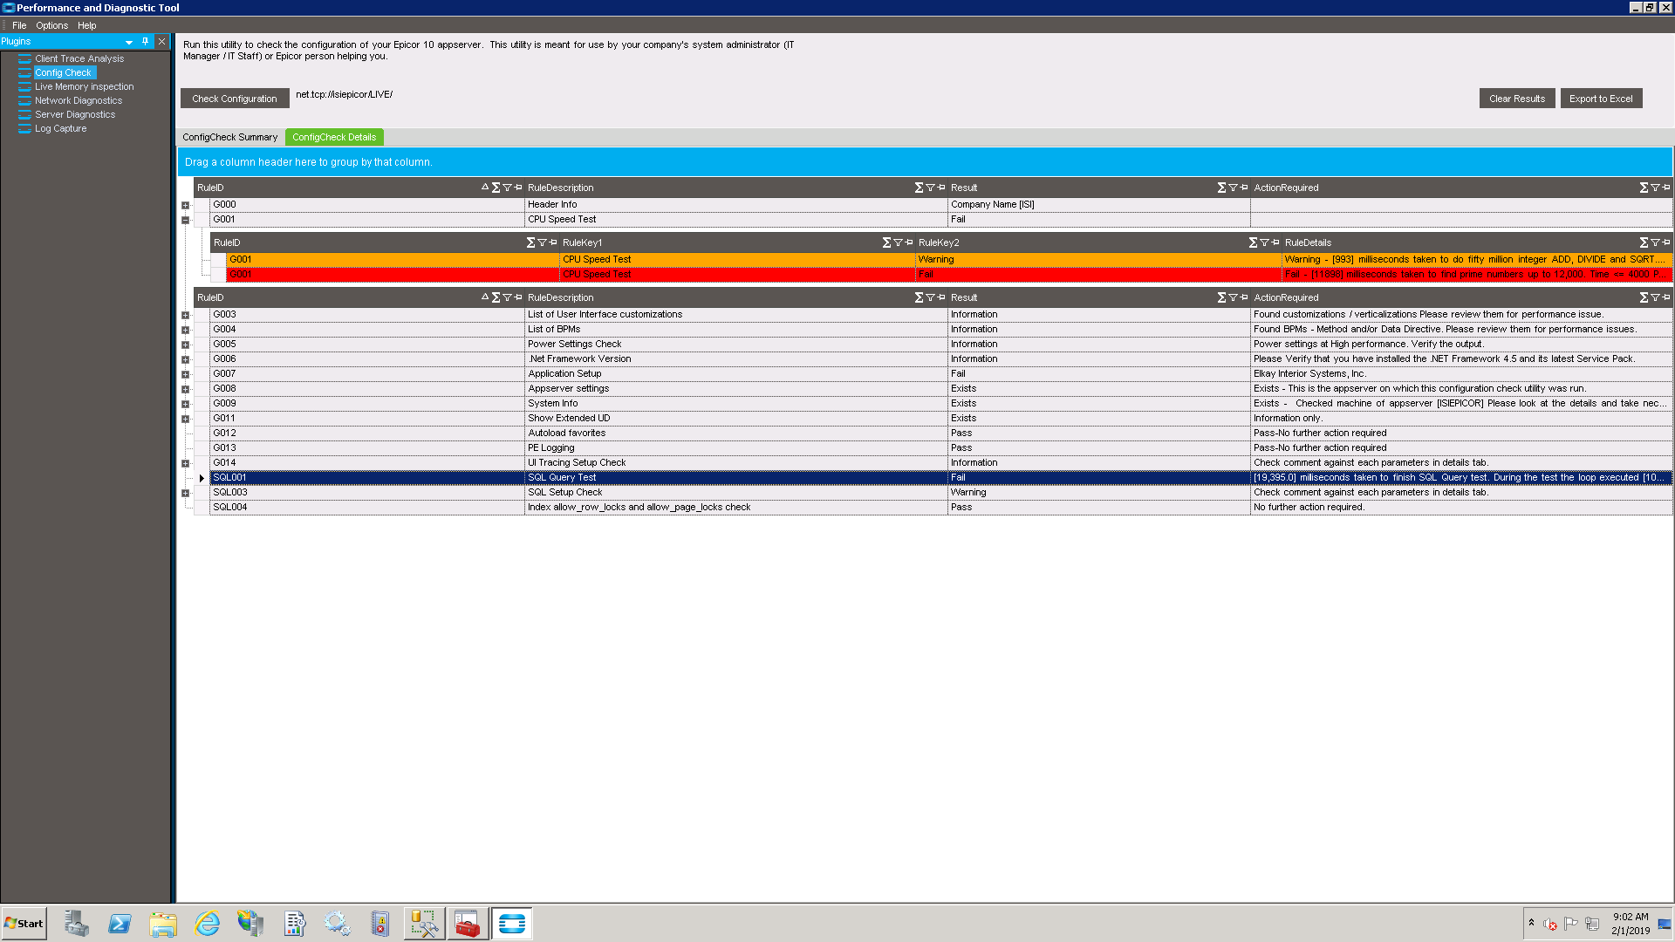Pin the Plugins panel
The height and width of the screenshot is (942, 1675).
click(x=145, y=41)
